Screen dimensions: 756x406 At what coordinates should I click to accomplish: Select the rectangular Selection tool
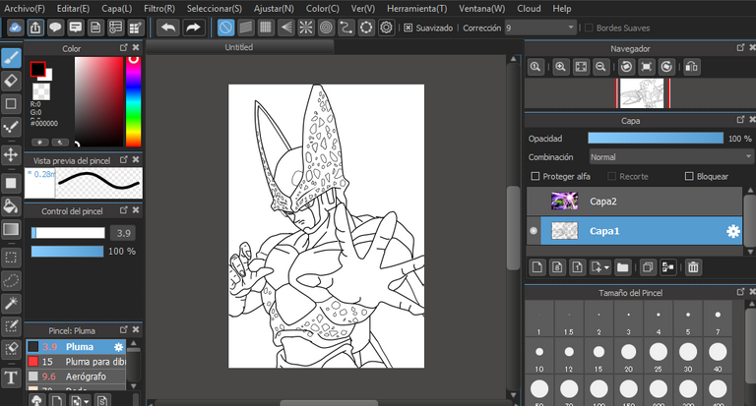(x=11, y=258)
